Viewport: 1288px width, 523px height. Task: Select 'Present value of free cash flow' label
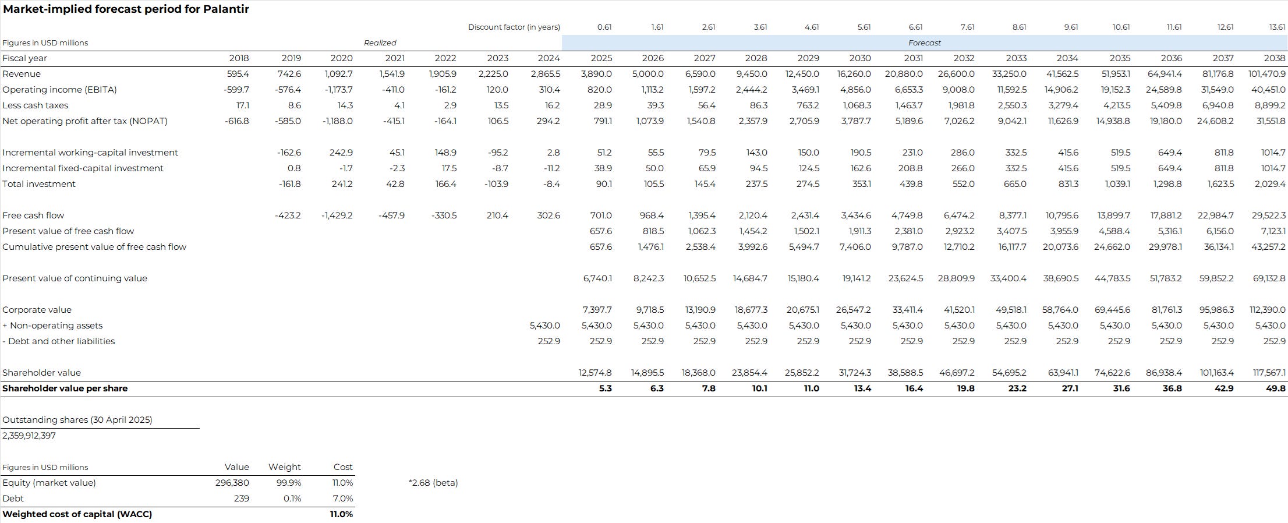[68, 231]
